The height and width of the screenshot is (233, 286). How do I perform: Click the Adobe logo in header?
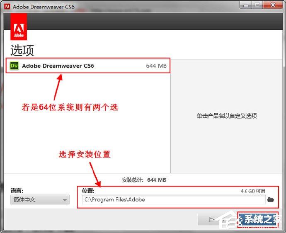(x=19, y=27)
